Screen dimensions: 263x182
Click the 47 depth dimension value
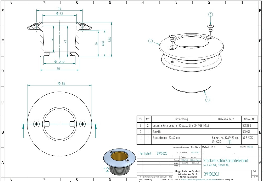[x=66, y=41]
